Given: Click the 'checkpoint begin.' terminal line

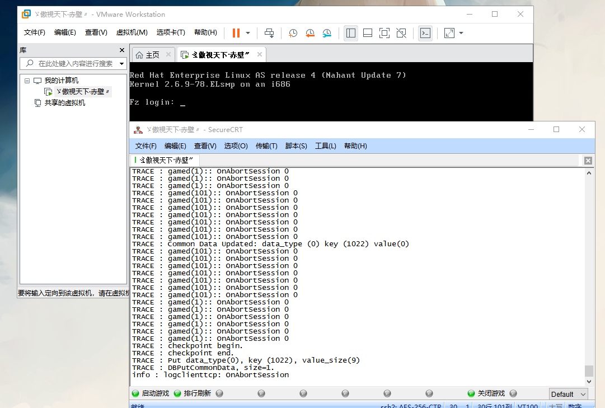Looking at the screenshot, I should coord(187,346).
